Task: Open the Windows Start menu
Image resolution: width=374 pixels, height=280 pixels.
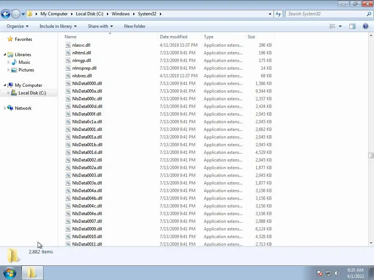Action: point(10,273)
